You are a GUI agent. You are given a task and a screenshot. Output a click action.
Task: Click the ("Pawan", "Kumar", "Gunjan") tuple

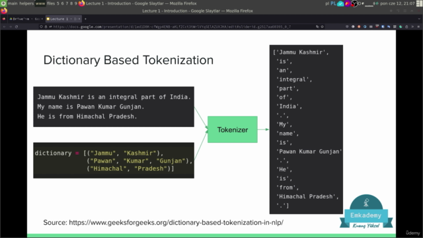click(x=138, y=161)
